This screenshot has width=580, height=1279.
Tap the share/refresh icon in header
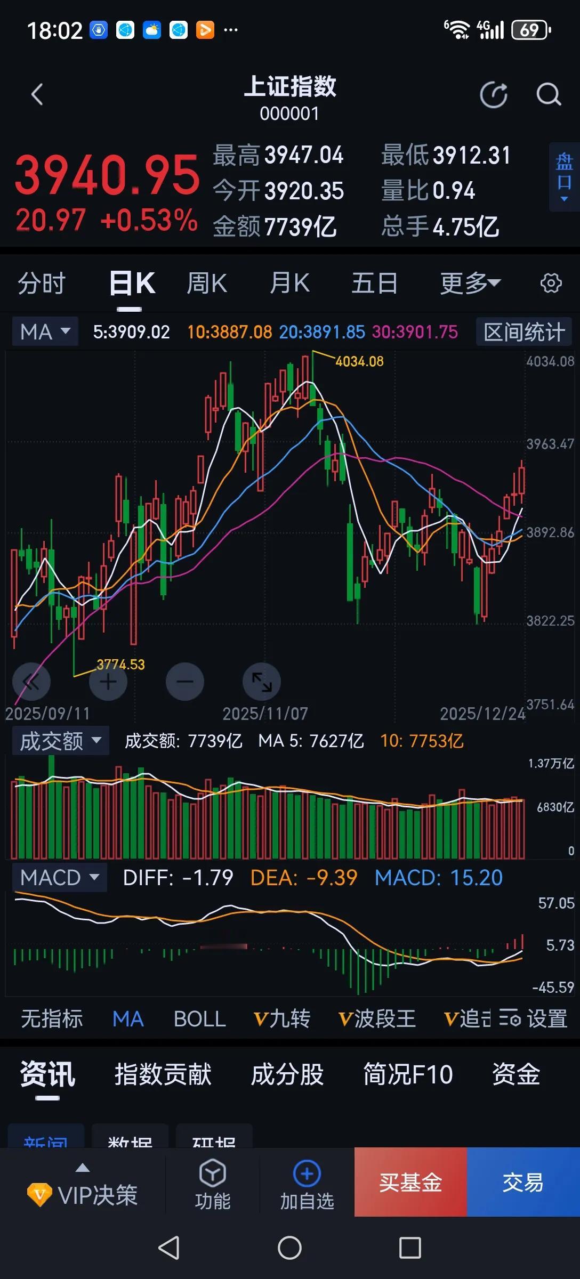pos(494,95)
